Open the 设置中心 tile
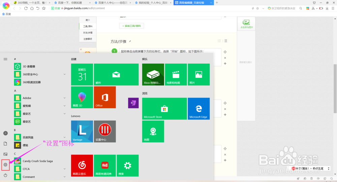This screenshot has height=182, width=337. point(105,131)
